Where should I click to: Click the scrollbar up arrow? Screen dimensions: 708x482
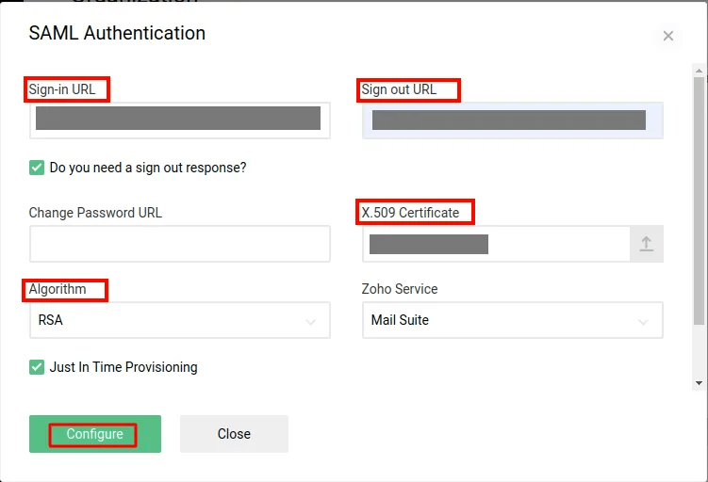[x=699, y=69]
